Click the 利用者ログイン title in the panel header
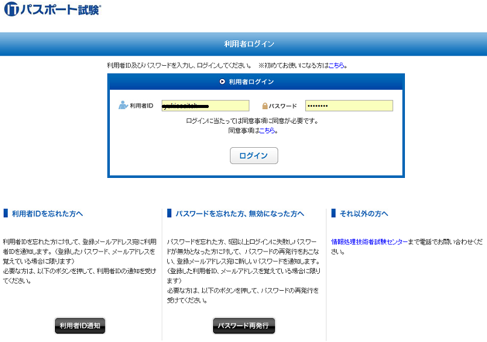The image size is (487, 342). [x=251, y=82]
